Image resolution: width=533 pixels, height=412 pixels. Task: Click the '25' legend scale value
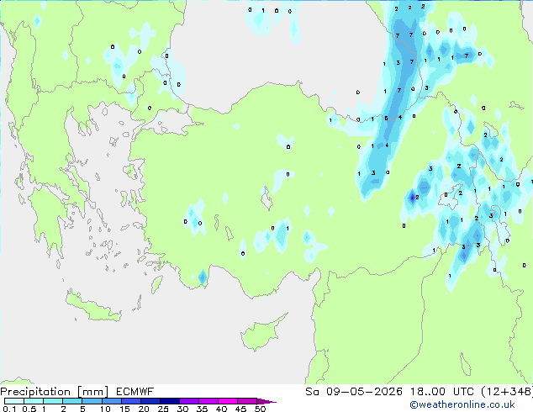pos(163,409)
